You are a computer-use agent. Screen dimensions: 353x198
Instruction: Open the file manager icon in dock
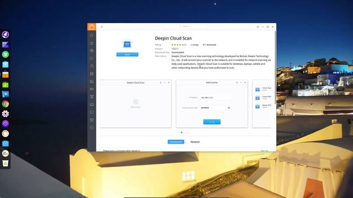6,64
